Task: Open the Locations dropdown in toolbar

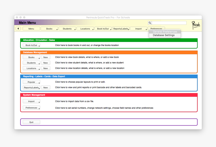Action: pos(85,29)
